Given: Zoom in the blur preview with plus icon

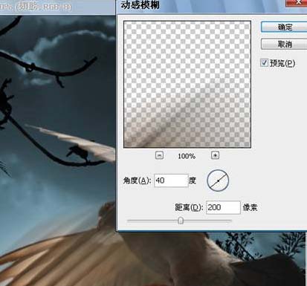Looking at the screenshot, I should [x=215, y=155].
